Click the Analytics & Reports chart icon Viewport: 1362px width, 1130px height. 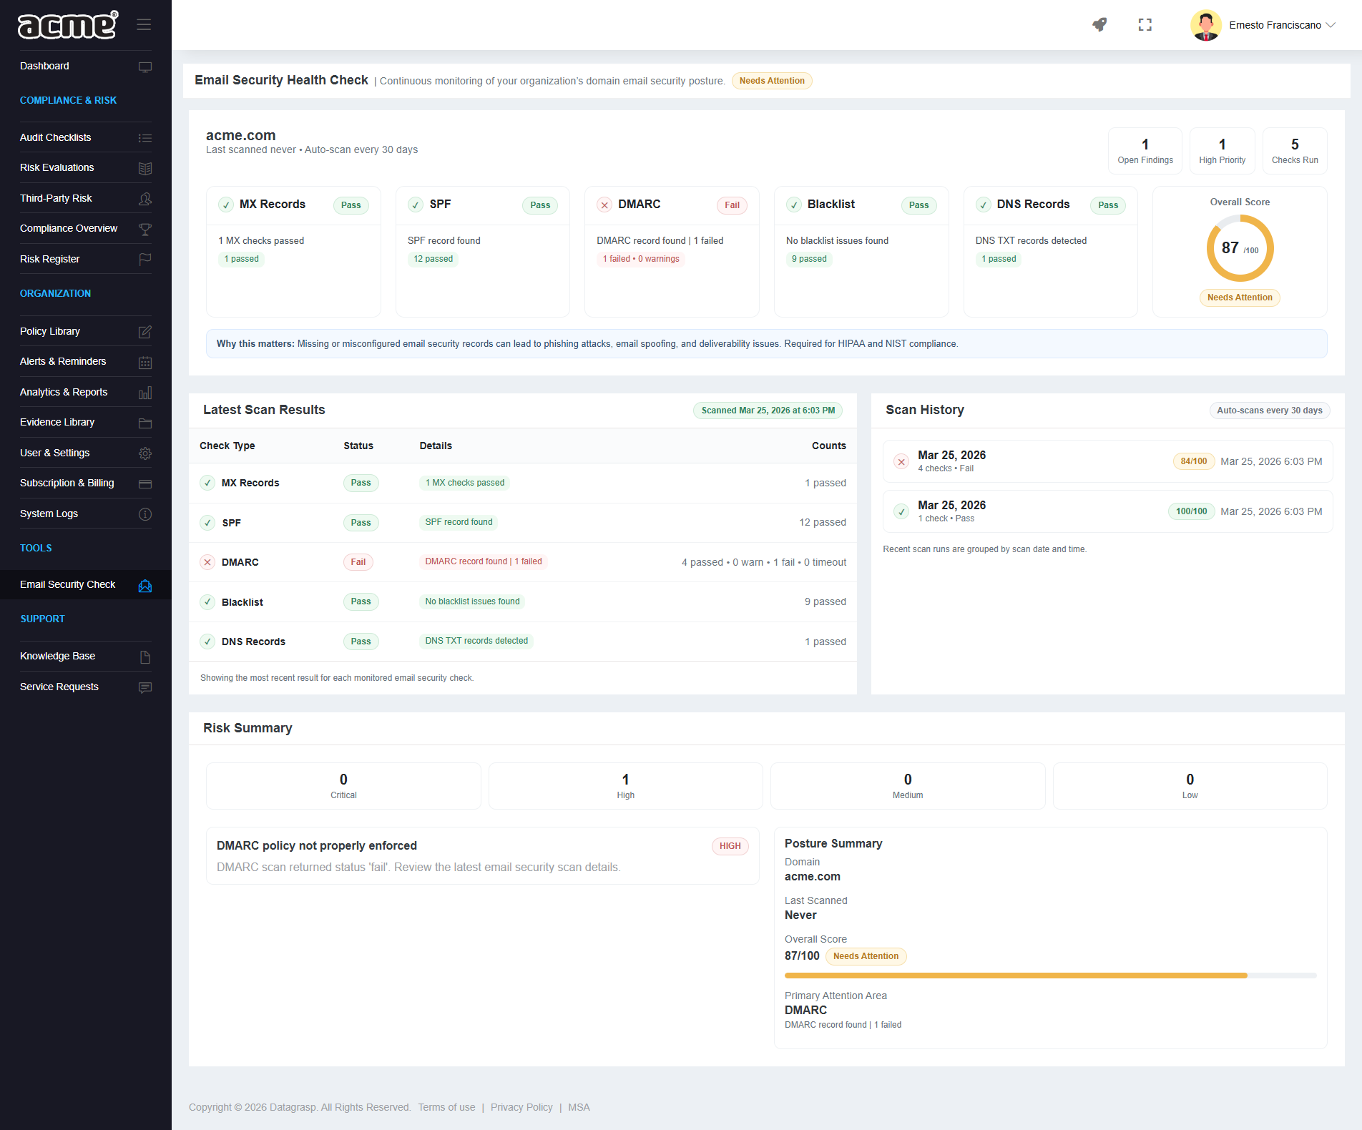click(x=145, y=393)
